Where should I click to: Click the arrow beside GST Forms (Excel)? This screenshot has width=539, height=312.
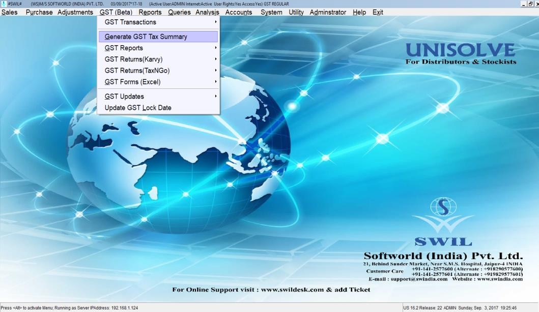pos(215,82)
